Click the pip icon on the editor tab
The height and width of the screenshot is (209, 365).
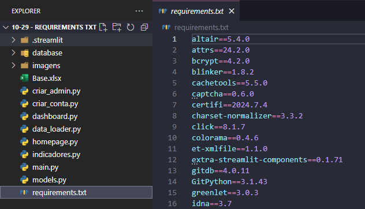163,11
